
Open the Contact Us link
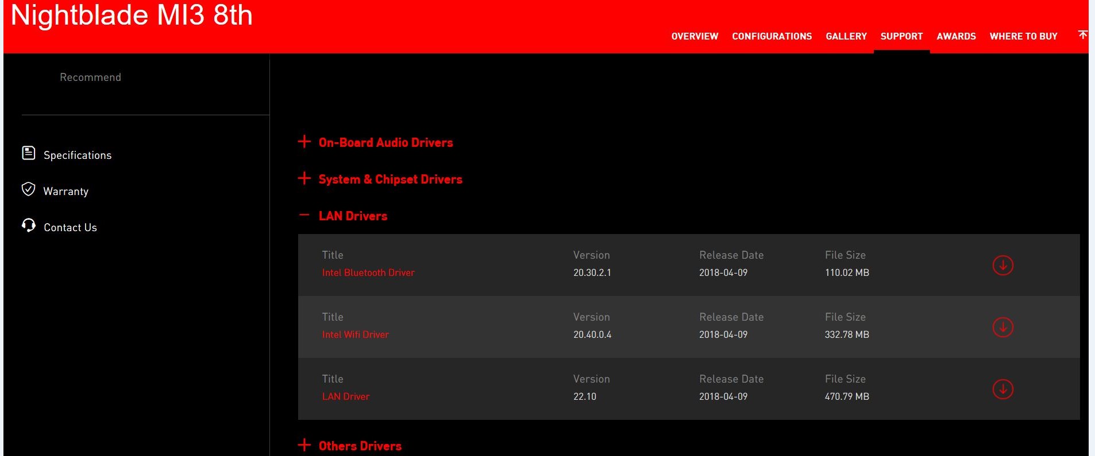pos(70,228)
